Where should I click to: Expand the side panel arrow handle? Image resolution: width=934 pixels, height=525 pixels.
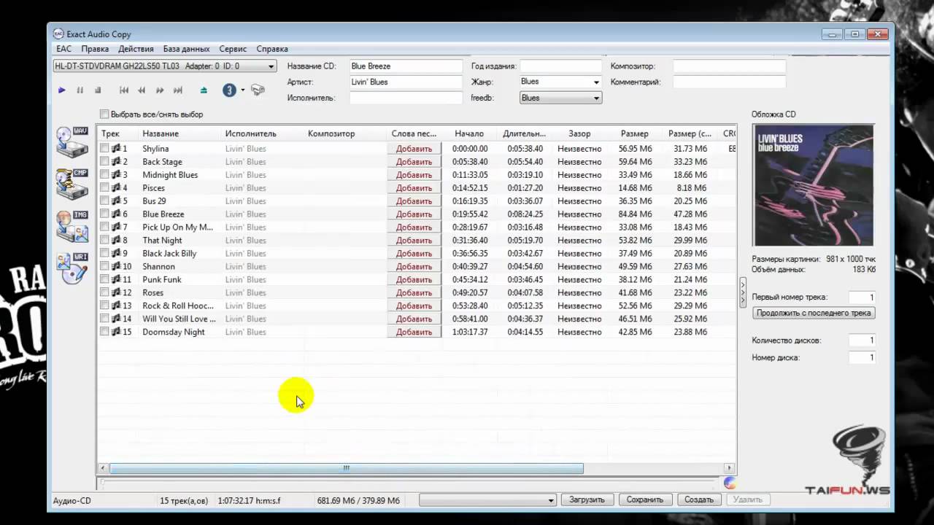[743, 292]
